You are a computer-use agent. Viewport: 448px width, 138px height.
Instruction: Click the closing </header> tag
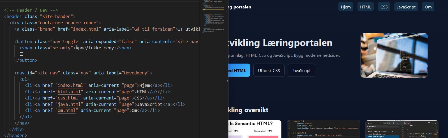click(16, 135)
